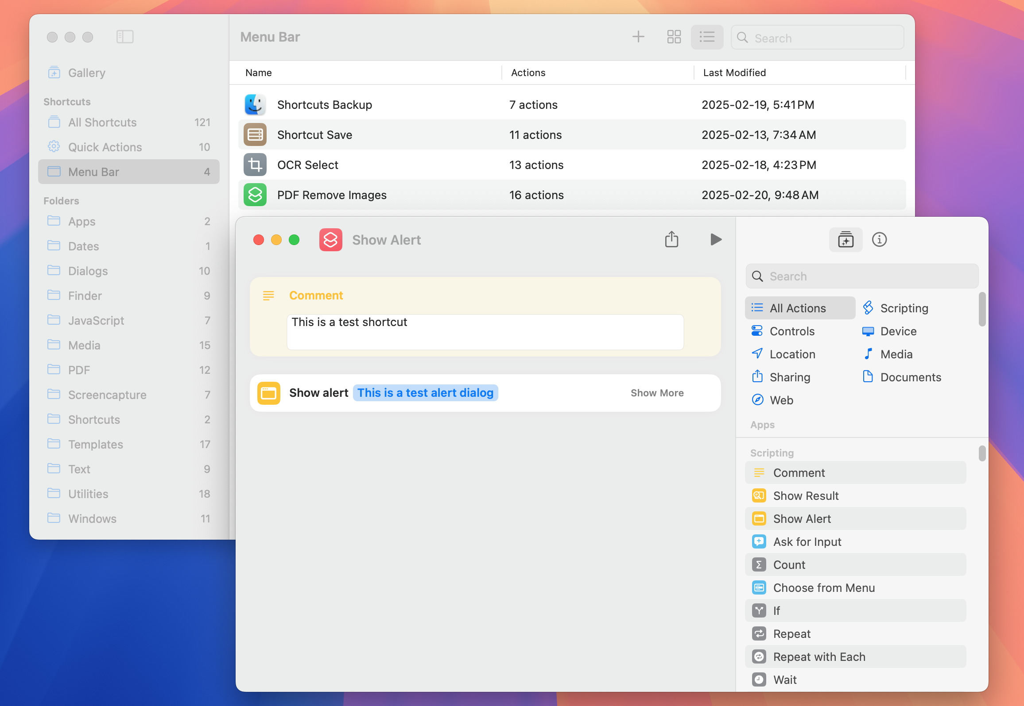The width and height of the screenshot is (1024, 706).
Task: Click the Comment action lines icon in the editor
Action: [x=268, y=295]
